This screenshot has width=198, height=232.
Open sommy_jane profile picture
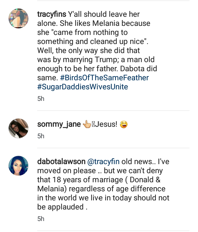click(19, 128)
